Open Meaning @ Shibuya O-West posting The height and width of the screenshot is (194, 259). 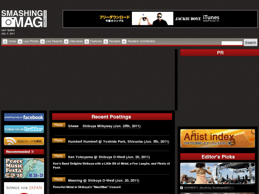click(x=104, y=180)
